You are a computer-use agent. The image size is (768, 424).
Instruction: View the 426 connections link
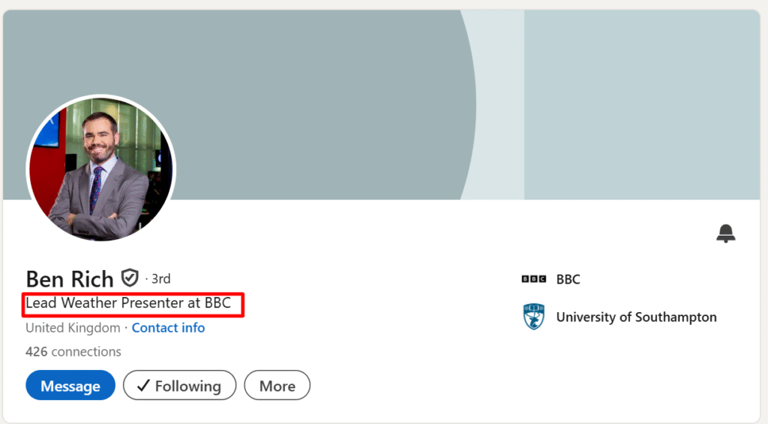click(73, 351)
